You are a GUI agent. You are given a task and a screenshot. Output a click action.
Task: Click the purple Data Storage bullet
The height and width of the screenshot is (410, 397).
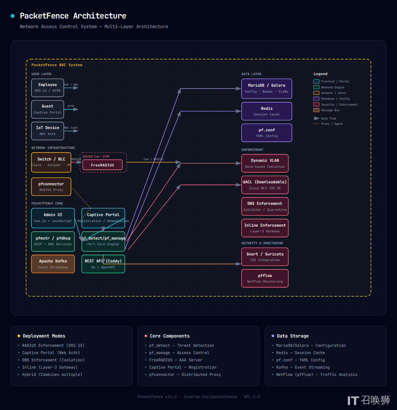(x=273, y=336)
